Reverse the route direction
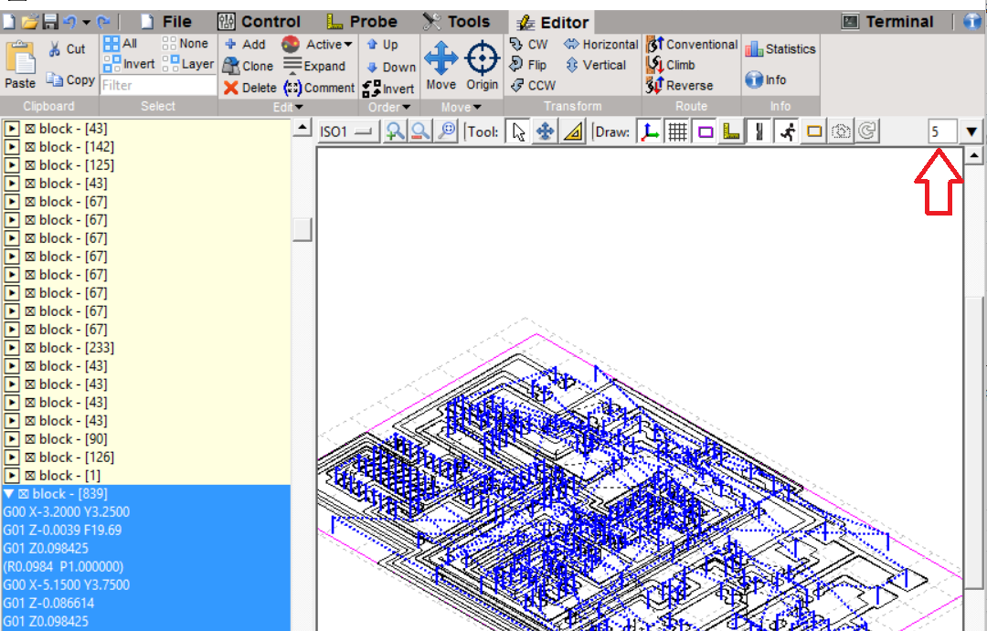The height and width of the screenshot is (631, 987). (679, 86)
